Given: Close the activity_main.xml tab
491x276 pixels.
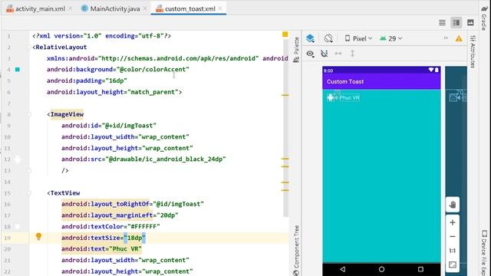Looking at the screenshot, I should (x=71, y=8).
